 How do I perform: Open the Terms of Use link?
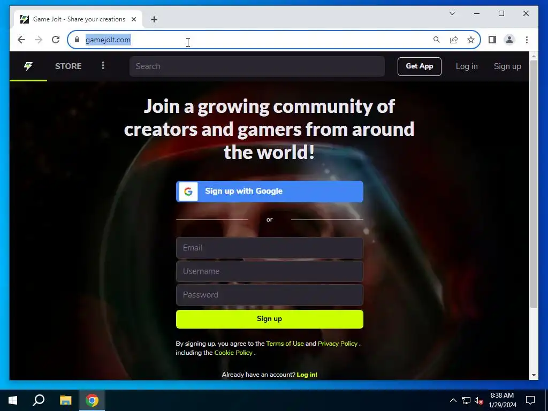(285, 344)
